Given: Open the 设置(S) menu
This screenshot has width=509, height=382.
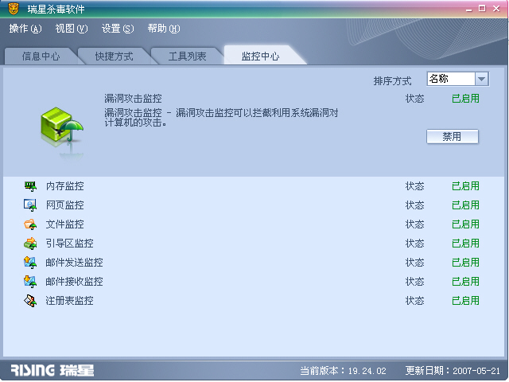Looking at the screenshot, I should pyautogui.click(x=118, y=29).
